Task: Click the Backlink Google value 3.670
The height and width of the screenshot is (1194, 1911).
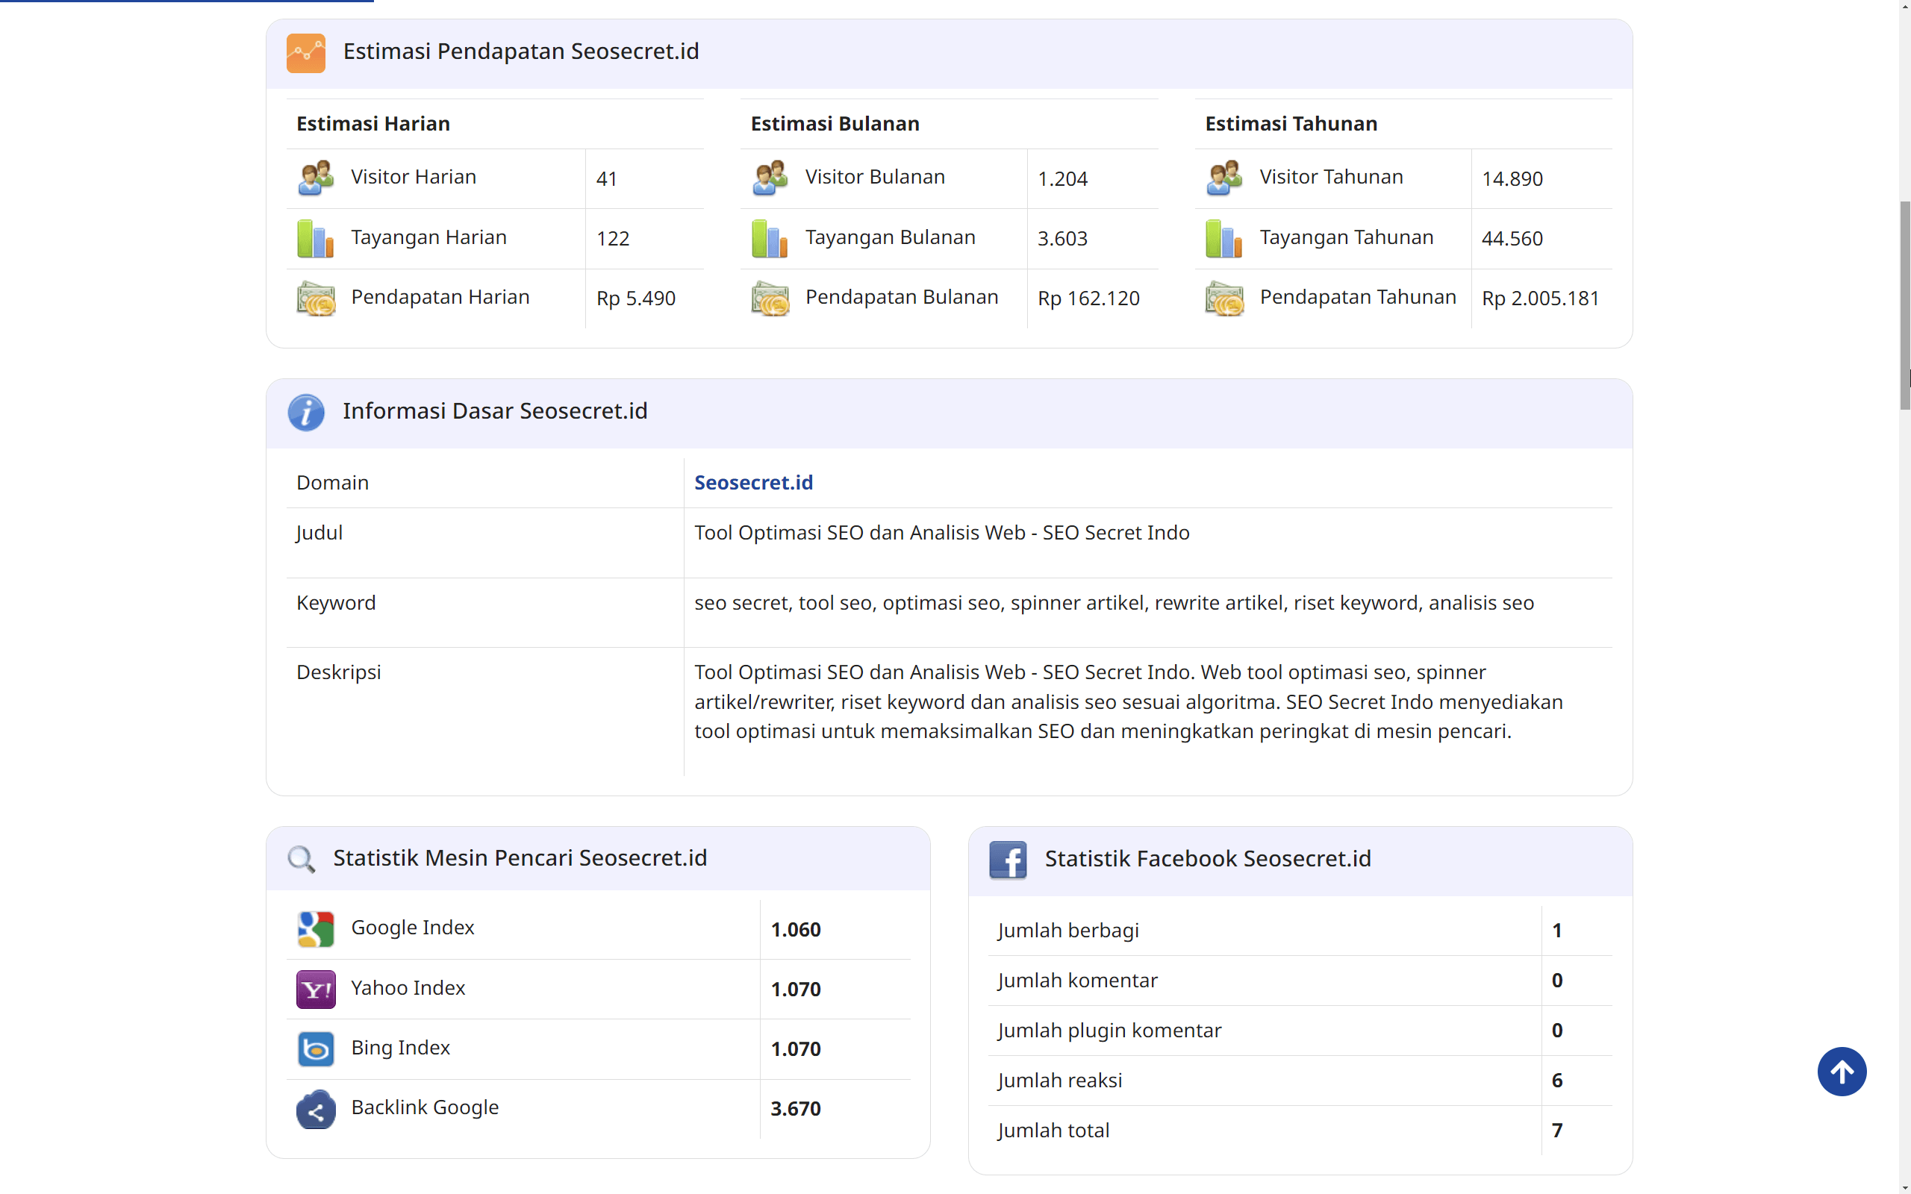Action: point(795,1109)
